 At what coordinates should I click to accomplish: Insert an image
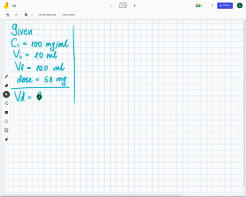click(6, 112)
